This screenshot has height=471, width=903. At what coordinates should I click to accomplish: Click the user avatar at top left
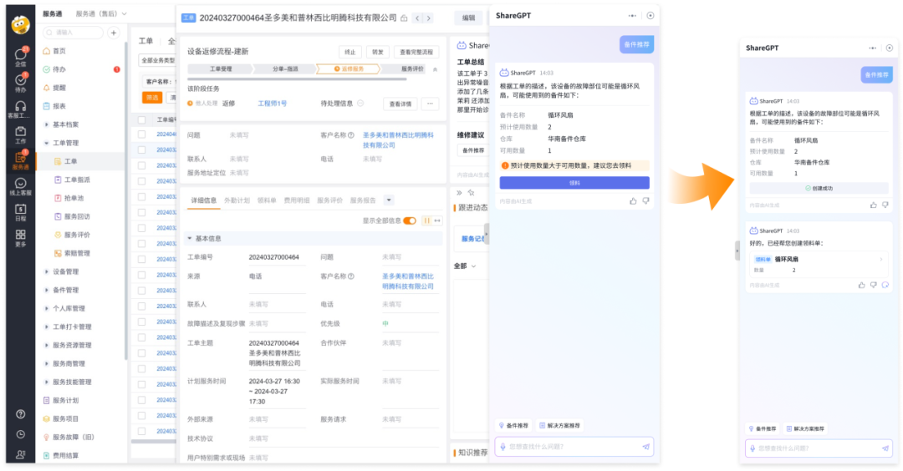tap(20, 25)
